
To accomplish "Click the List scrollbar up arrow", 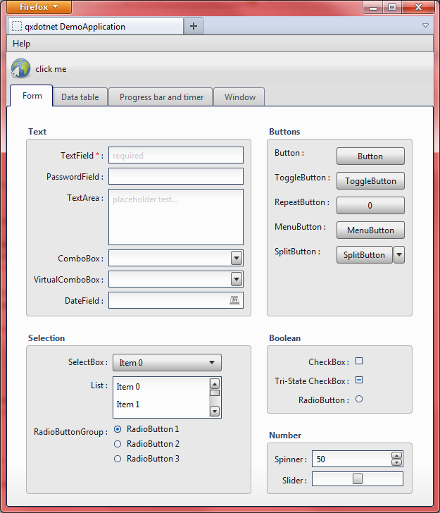I will click(215, 383).
